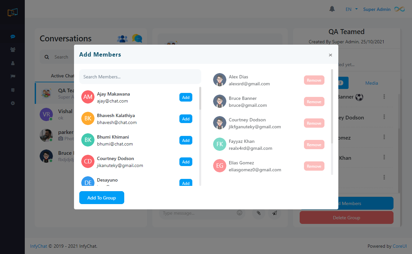
Task: Switch to the Media tab
Action: (x=371, y=83)
